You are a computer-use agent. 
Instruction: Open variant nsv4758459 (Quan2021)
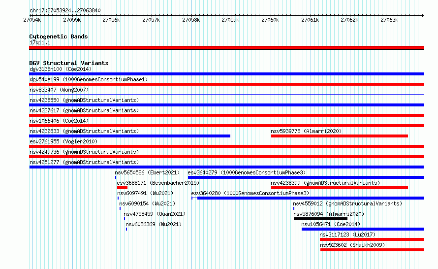tap(155, 214)
